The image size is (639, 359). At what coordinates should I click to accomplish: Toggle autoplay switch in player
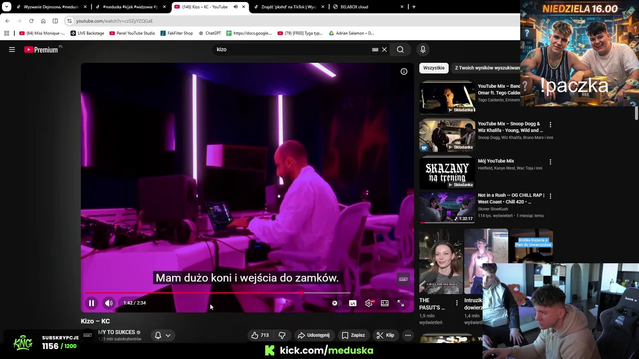pyautogui.click(x=334, y=303)
